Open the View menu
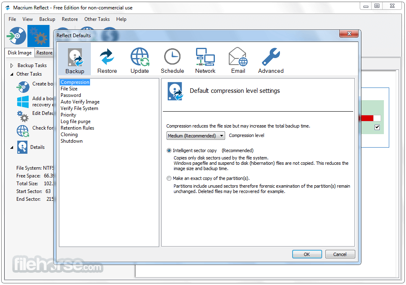This screenshot has width=406, height=285. pyautogui.click(x=27, y=19)
